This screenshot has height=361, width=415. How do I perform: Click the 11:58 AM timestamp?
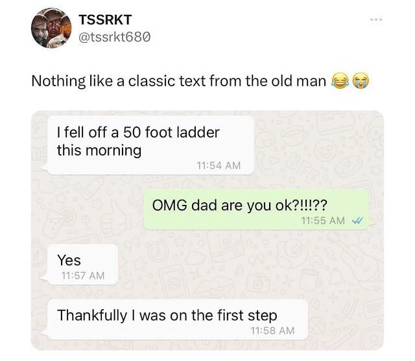pyautogui.click(x=272, y=331)
